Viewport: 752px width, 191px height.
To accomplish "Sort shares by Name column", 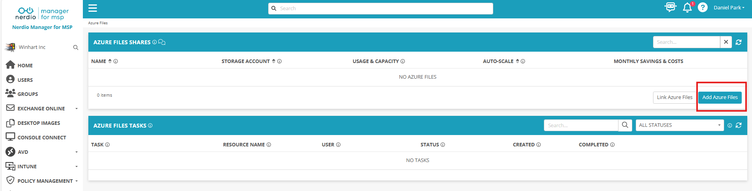I will [110, 61].
